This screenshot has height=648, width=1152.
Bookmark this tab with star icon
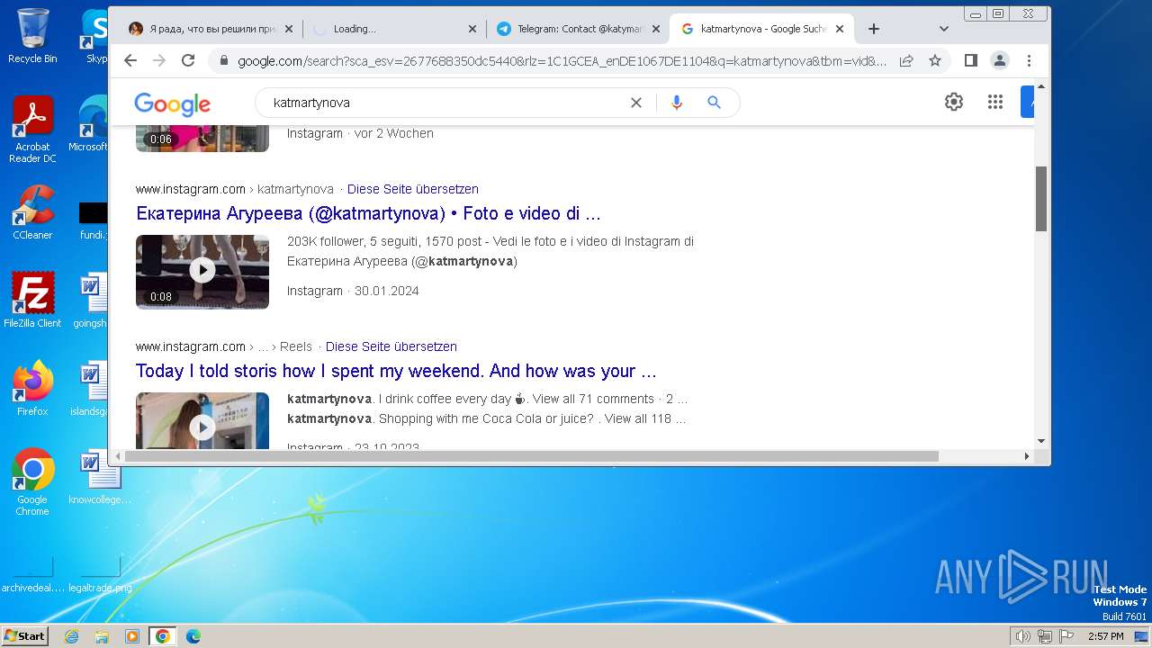pos(935,60)
